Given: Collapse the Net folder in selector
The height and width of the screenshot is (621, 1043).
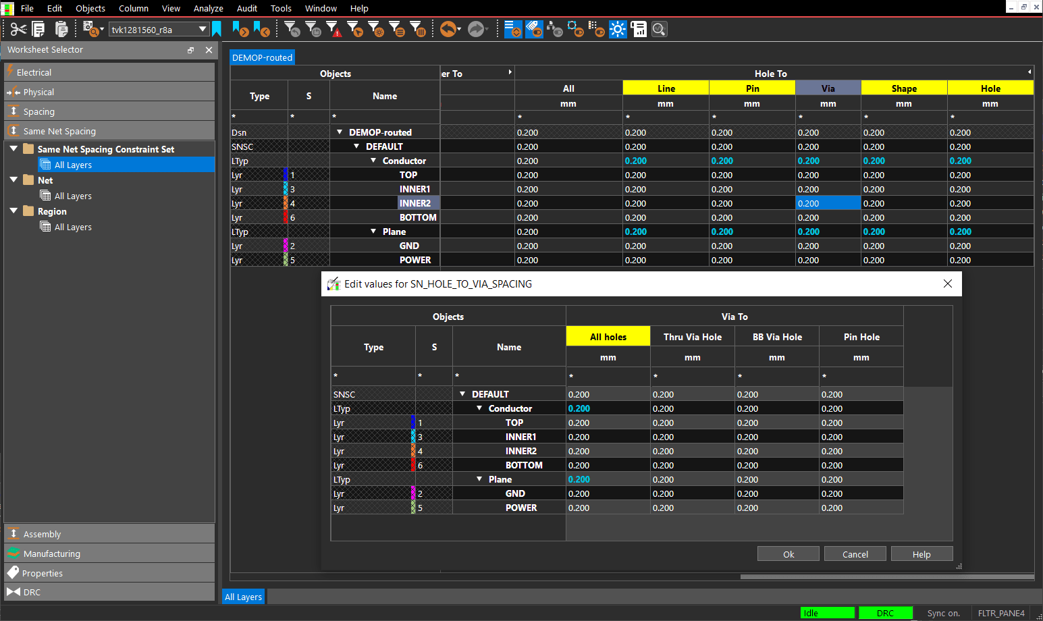Looking at the screenshot, I should click(14, 180).
